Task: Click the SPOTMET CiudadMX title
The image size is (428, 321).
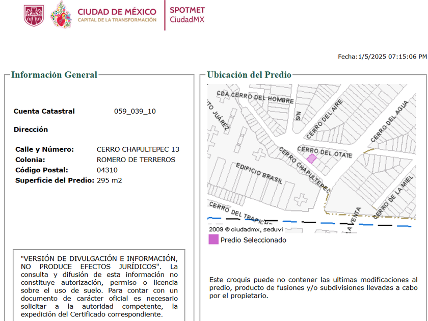Action: pyautogui.click(x=188, y=15)
